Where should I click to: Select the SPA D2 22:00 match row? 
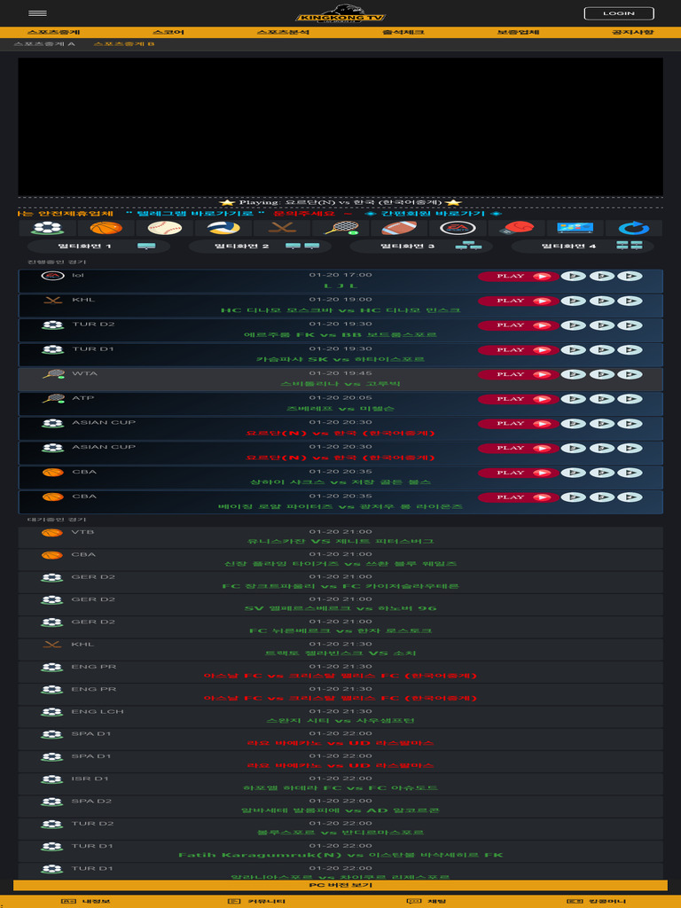[x=340, y=806]
